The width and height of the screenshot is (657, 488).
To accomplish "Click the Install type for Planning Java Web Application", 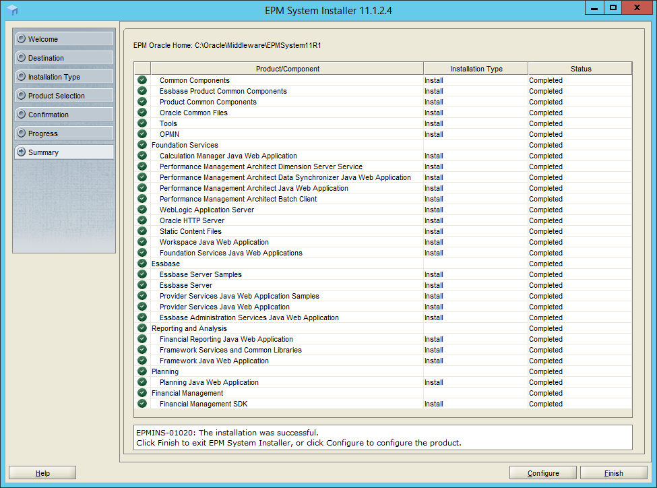I will [x=434, y=382].
